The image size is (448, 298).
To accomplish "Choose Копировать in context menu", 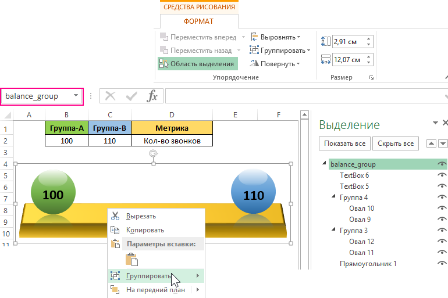I will click(x=157, y=230).
